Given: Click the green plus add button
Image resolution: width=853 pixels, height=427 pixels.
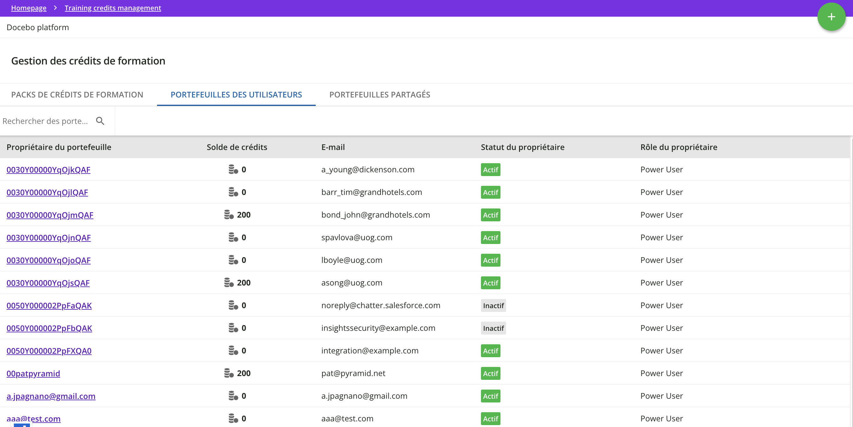Looking at the screenshot, I should (x=831, y=17).
